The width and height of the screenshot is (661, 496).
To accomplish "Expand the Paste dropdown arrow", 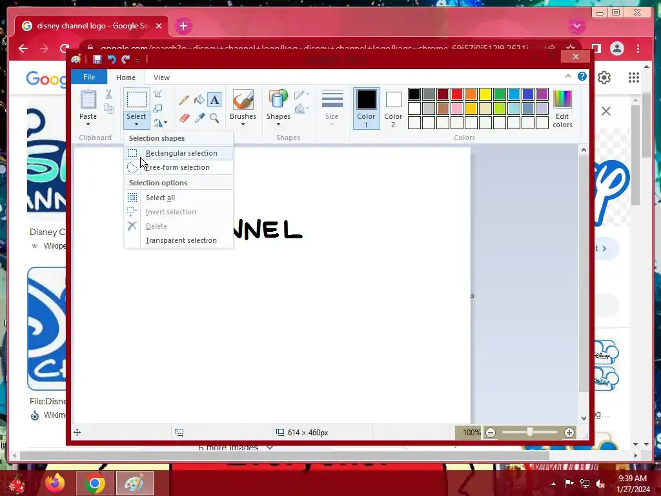I will (x=88, y=125).
